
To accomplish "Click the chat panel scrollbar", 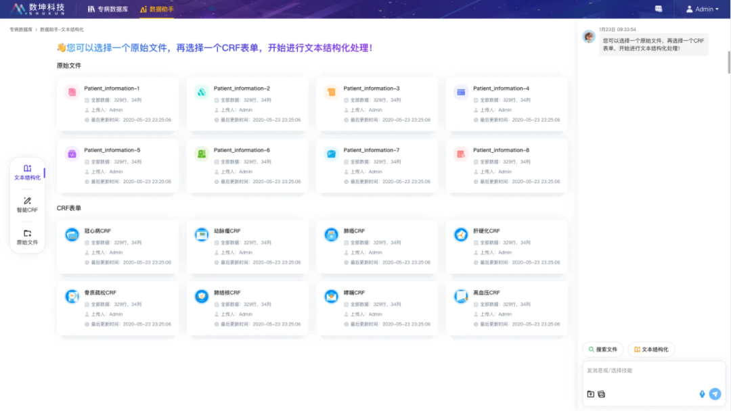I will [728, 47].
